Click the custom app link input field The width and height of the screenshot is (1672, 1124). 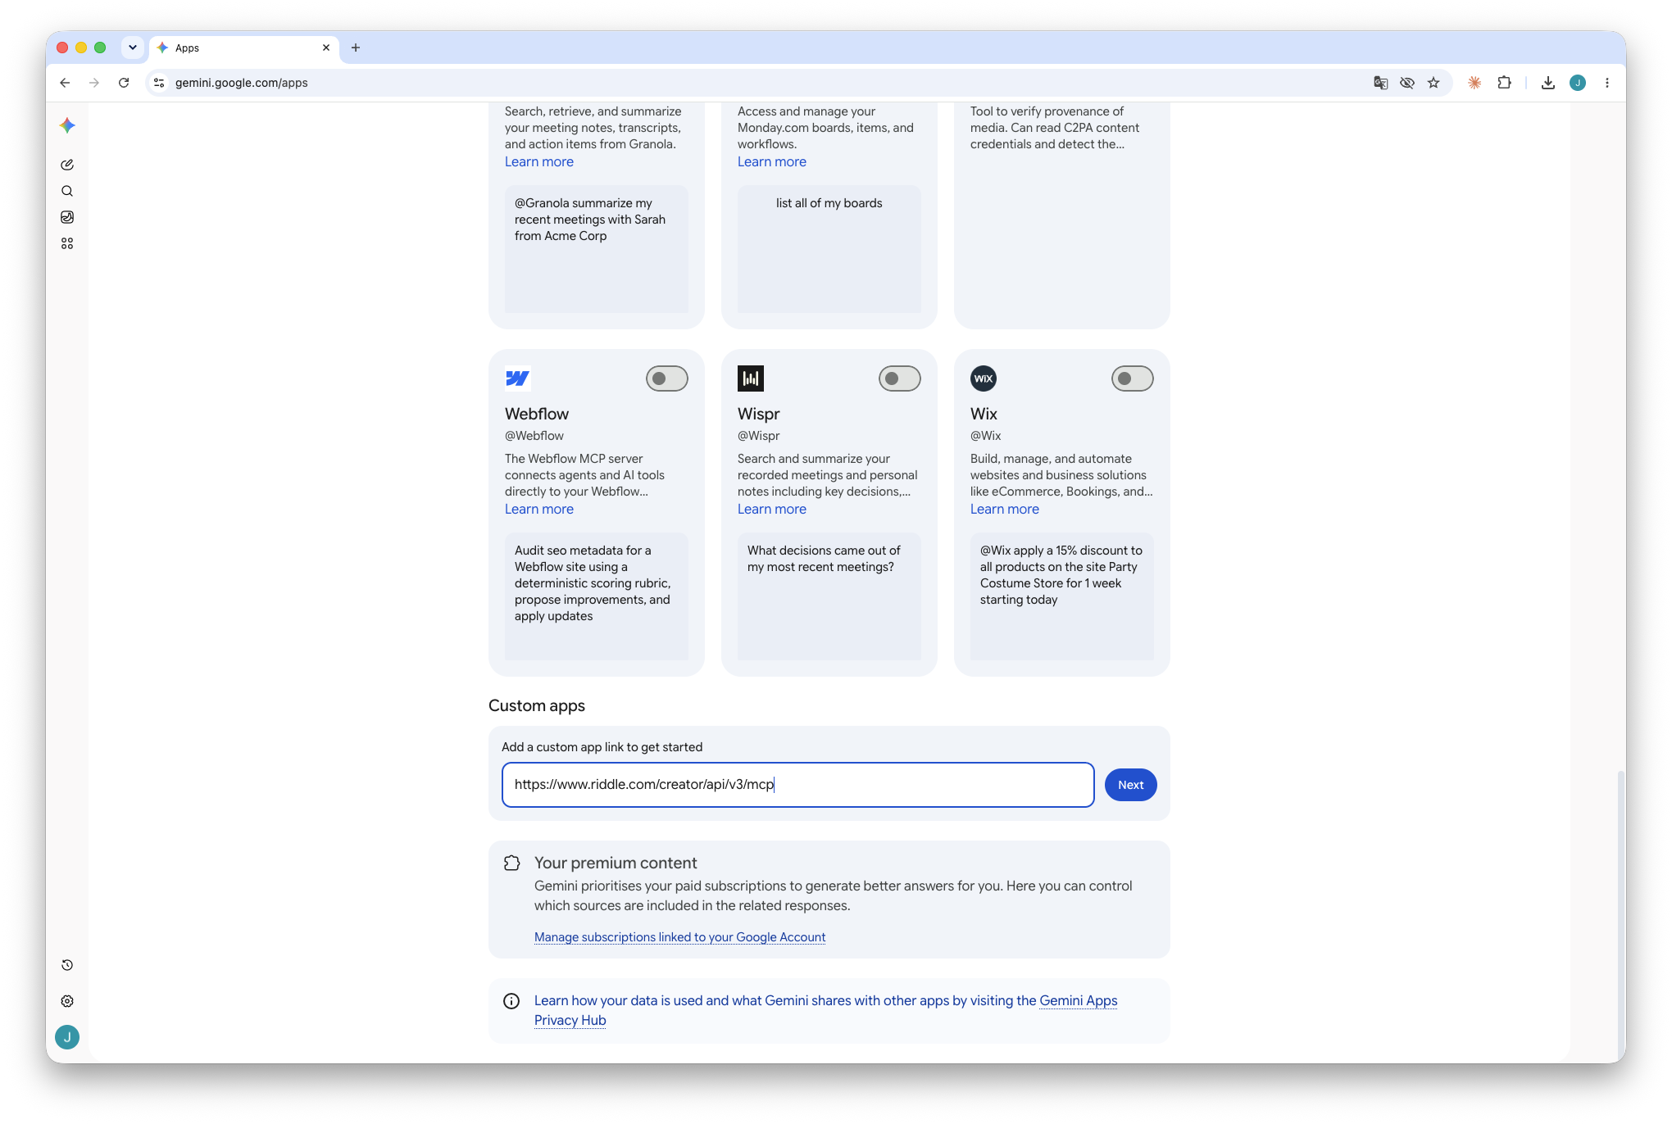(x=798, y=785)
